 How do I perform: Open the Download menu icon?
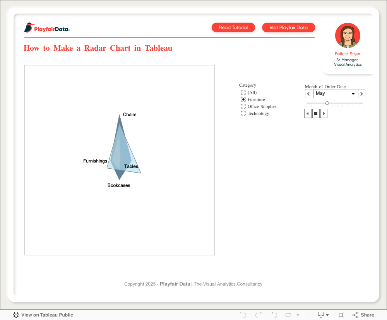(x=323, y=315)
